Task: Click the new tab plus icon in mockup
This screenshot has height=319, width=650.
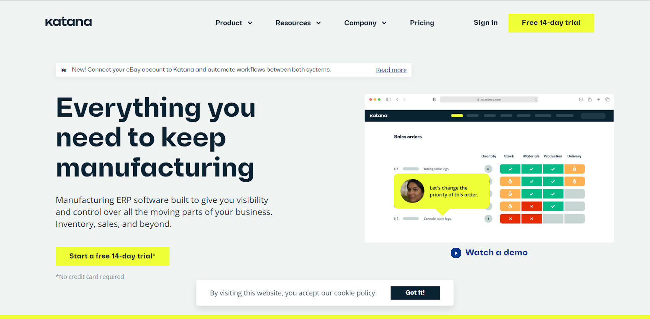Action: (598, 100)
